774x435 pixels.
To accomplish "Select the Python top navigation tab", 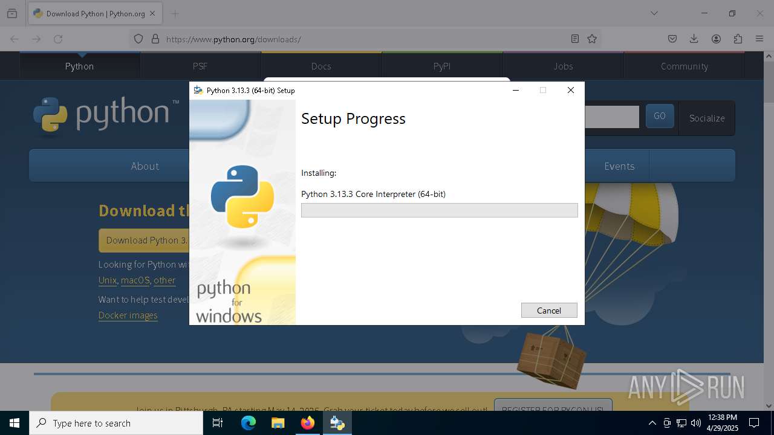I will 80,66.
